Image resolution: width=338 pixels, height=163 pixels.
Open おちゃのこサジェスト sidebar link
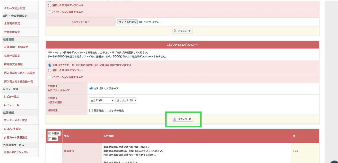click(16, 152)
